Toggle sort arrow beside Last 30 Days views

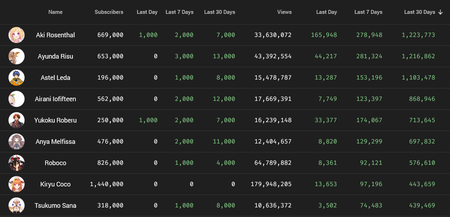[x=440, y=12]
